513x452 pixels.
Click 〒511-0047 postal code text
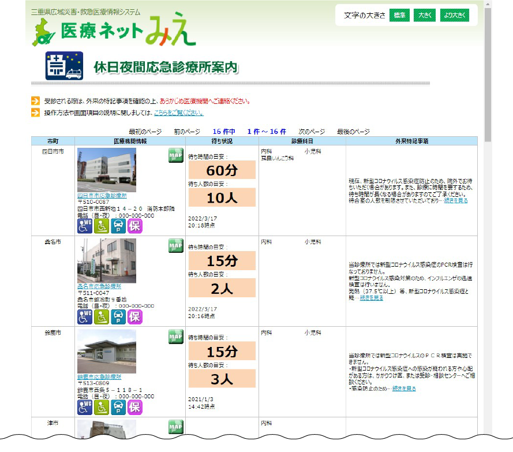(93, 293)
